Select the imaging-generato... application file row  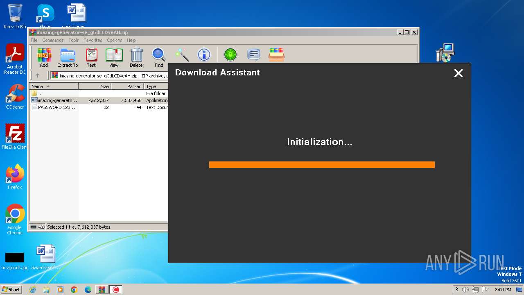(99, 100)
